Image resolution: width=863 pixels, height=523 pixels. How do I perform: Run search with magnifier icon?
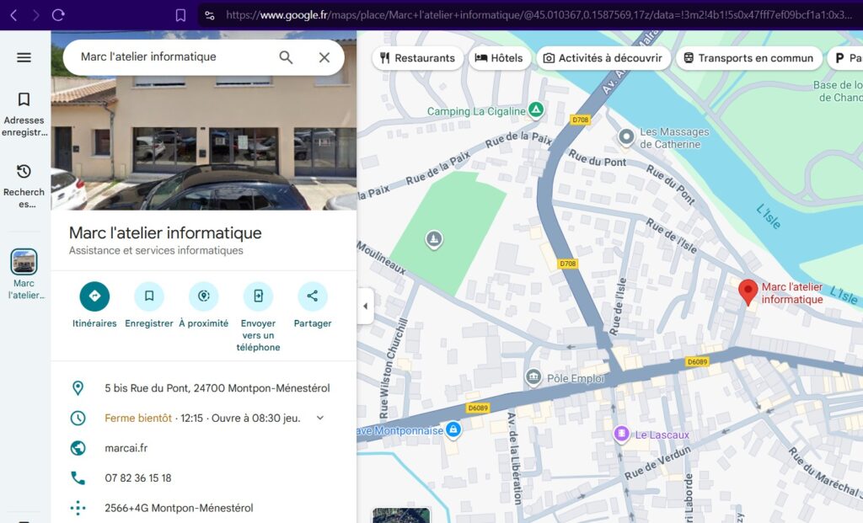(x=286, y=57)
